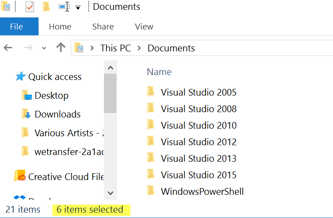
Task: Switch to the View ribbon tab
Action: pyautogui.click(x=144, y=26)
